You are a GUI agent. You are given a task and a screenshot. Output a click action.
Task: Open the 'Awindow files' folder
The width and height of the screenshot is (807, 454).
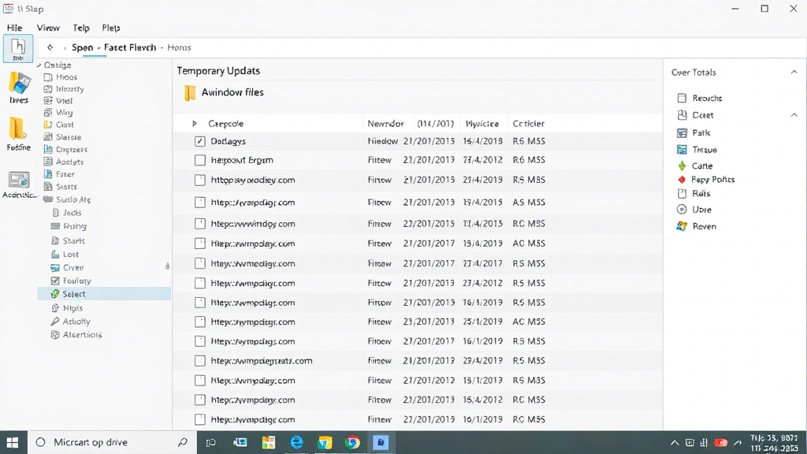click(223, 93)
